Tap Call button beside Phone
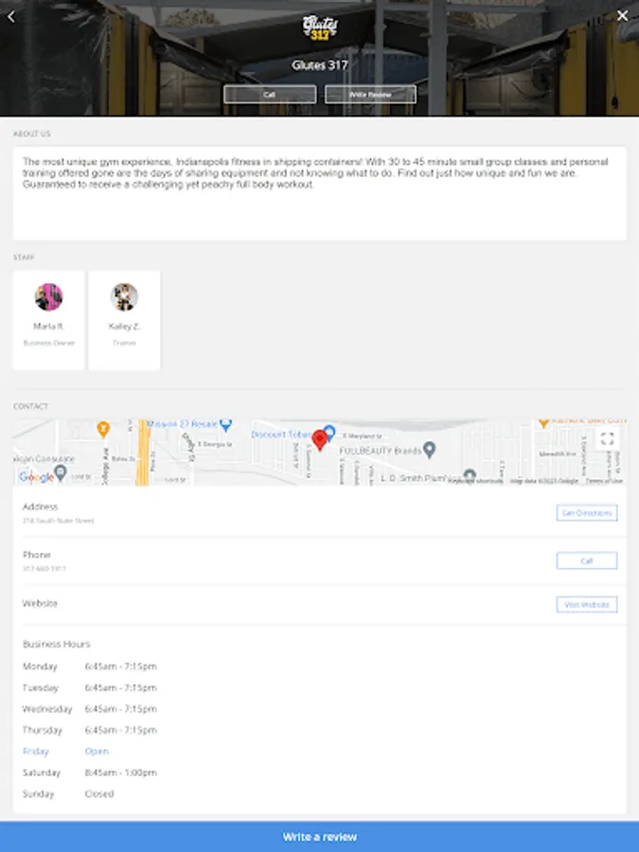 (x=587, y=560)
